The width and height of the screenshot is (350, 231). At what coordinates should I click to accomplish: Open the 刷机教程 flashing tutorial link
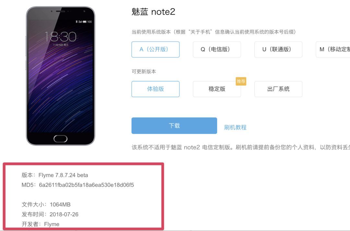(235, 127)
